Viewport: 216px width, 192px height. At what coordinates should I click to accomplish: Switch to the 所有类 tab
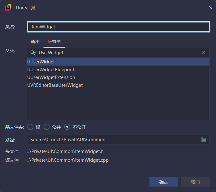click(x=54, y=42)
